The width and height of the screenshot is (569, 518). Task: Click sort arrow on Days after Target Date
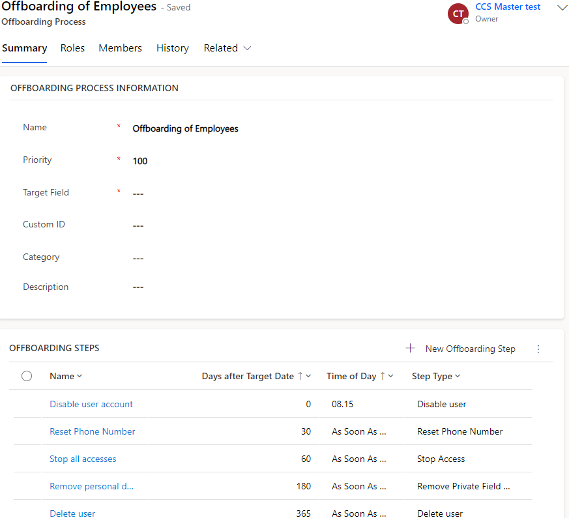(300, 376)
